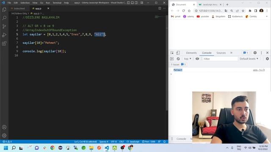Open the Terminal menu
Image resolution: width=271 pixels, height=152 pixels.
click(57, 3)
